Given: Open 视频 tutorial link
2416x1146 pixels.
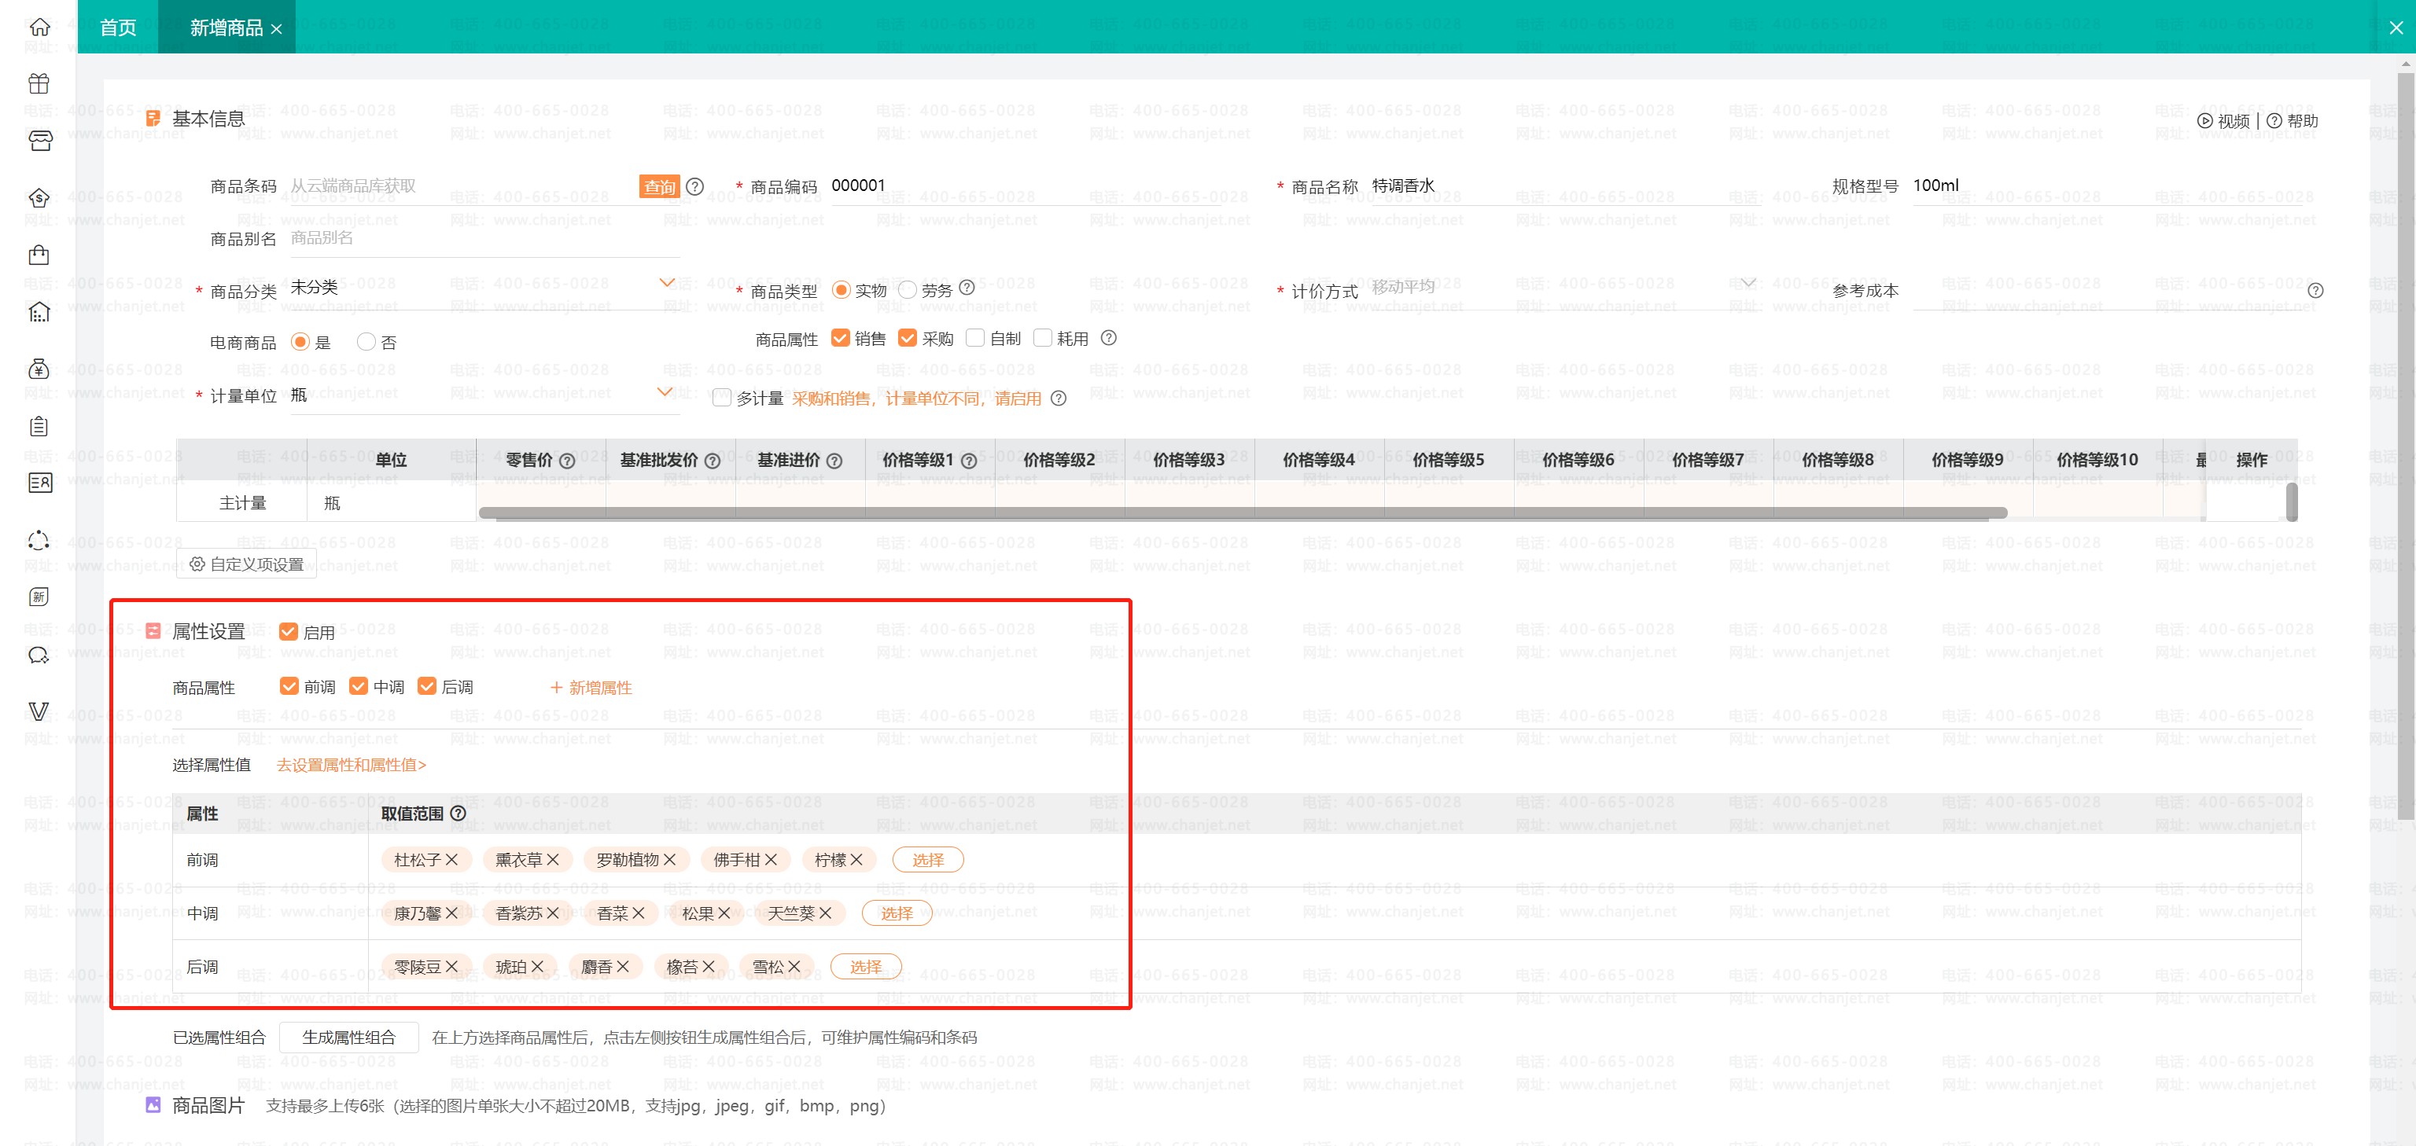Looking at the screenshot, I should click(x=2224, y=121).
